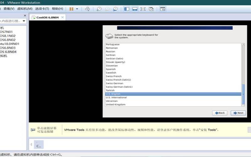251x157 pixels.
Task: Open the 查看(V) menu
Action: pyautogui.click(x=9, y=9)
